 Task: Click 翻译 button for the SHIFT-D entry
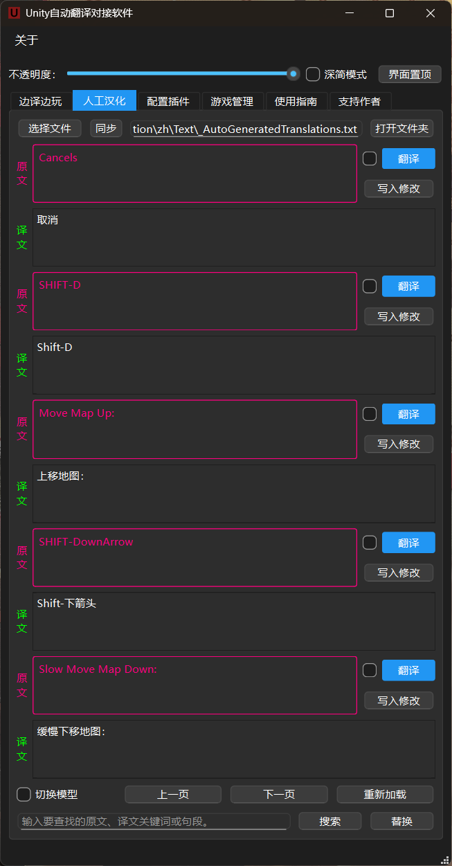tap(408, 286)
